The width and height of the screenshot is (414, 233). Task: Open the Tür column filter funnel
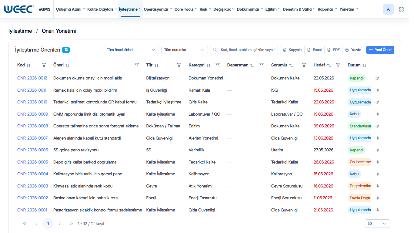tap(179, 65)
